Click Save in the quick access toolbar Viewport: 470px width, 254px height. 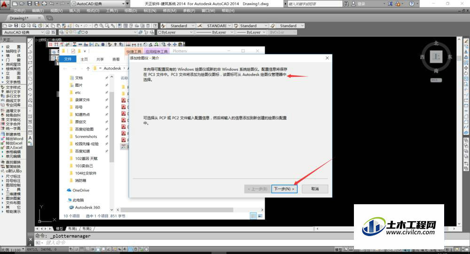pyautogui.click(x=29, y=4)
